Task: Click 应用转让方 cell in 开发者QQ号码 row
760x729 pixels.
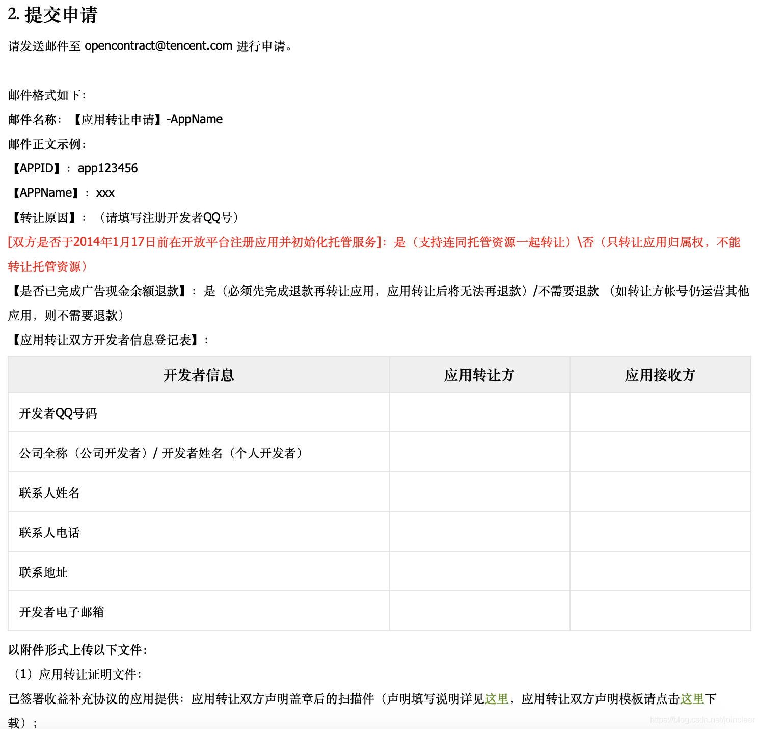Action: 479,412
